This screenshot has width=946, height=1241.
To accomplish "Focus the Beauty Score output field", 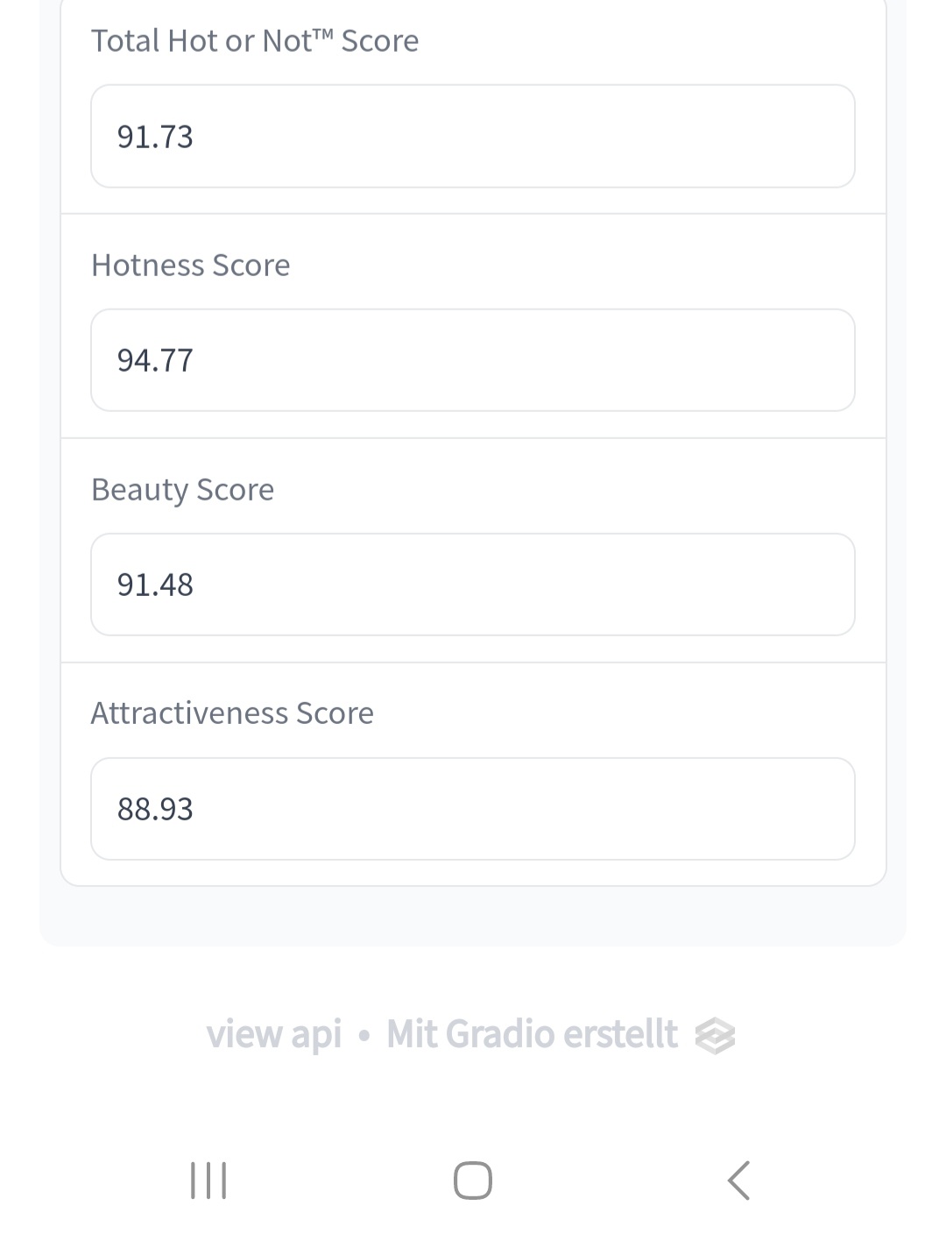I will 473,585.
